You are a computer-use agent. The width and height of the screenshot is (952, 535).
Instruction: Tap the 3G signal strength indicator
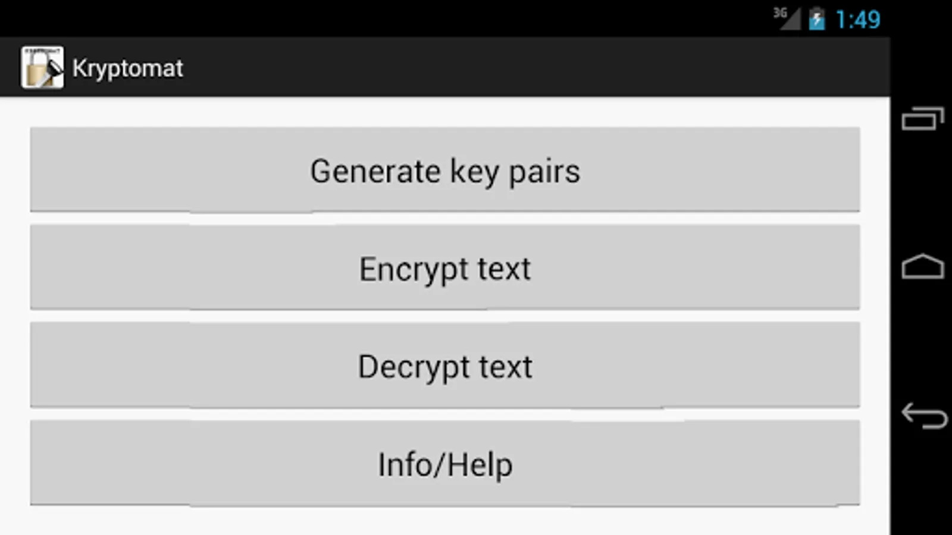[788, 18]
